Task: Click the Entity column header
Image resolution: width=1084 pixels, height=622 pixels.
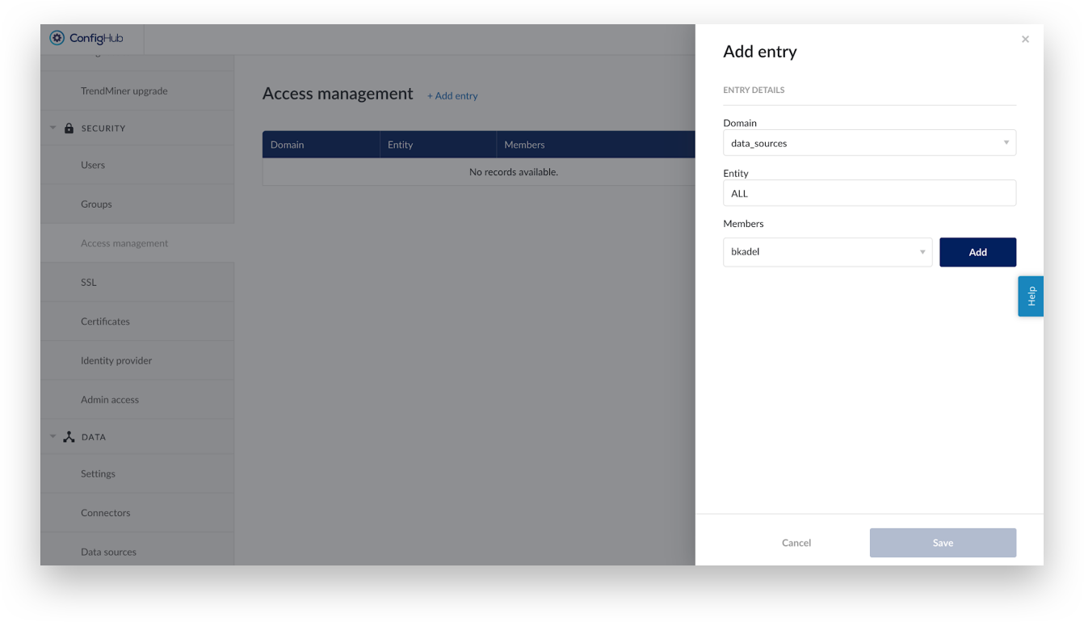Action: click(x=438, y=145)
